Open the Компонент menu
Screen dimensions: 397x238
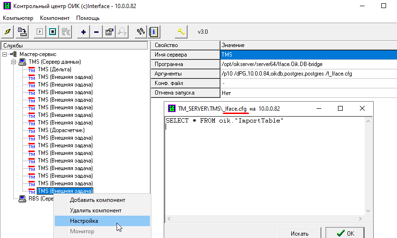(55, 18)
